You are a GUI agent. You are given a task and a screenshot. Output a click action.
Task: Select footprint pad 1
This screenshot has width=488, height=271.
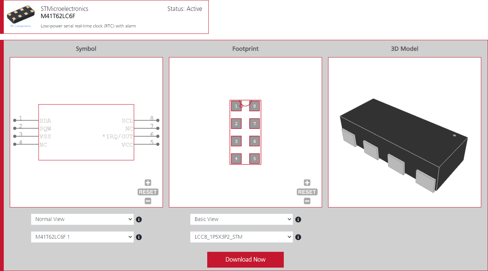[236, 106]
